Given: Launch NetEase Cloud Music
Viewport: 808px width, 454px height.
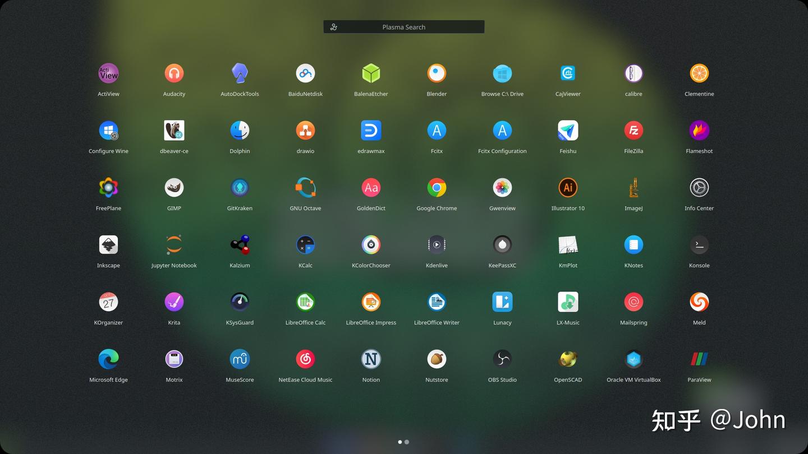Looking at the screenshot, I should point(305,359).
